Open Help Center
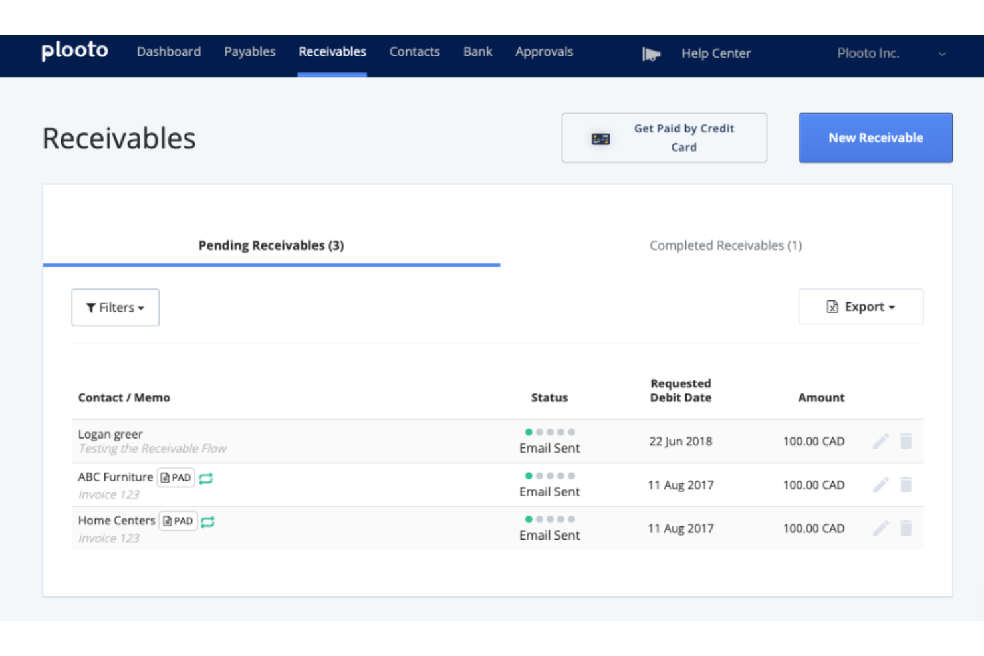 (x=715, y=53)
